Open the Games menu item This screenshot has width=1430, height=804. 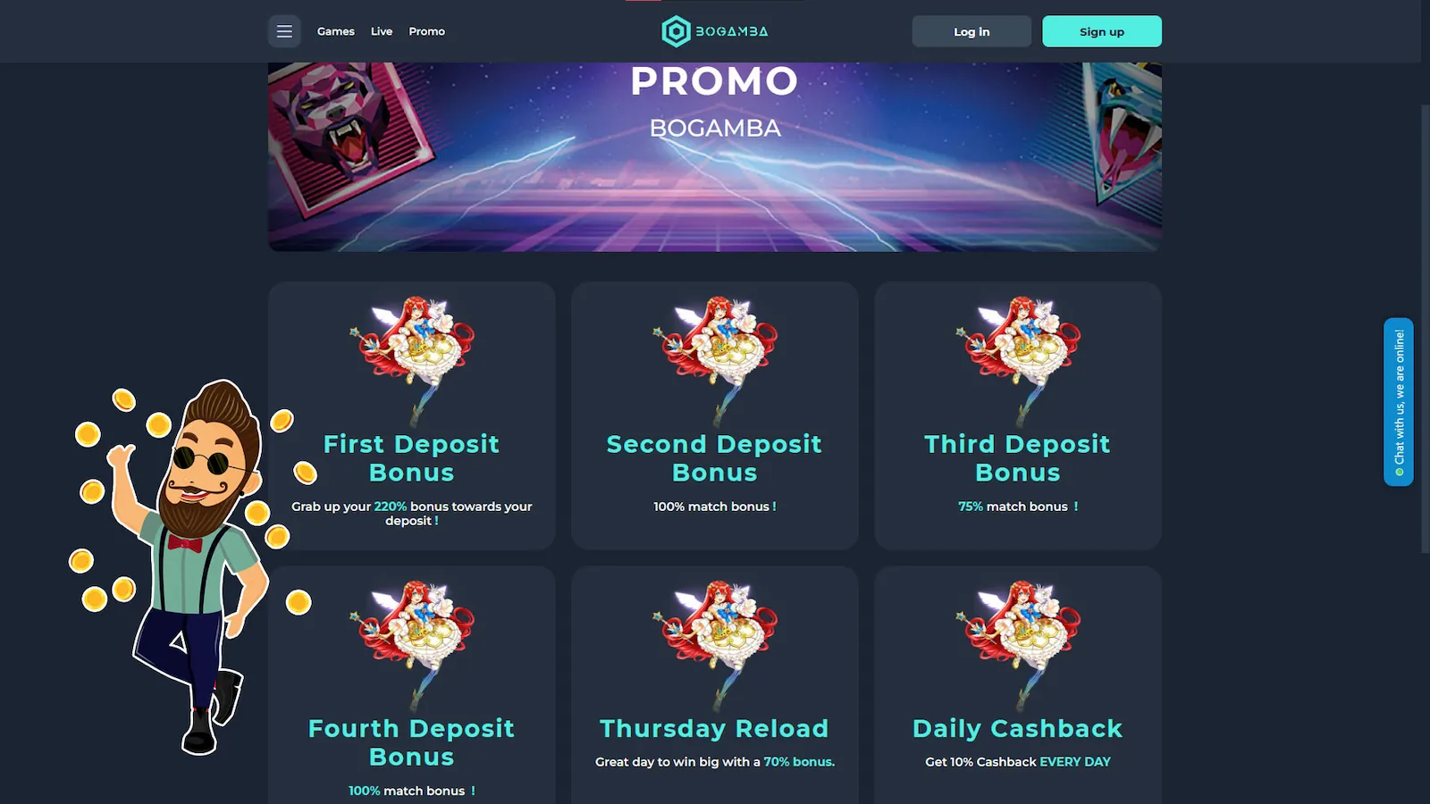tap(336, 31)
